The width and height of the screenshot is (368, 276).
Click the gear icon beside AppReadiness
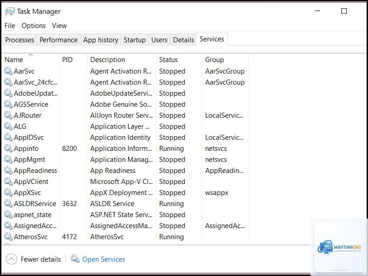[8, 170]
